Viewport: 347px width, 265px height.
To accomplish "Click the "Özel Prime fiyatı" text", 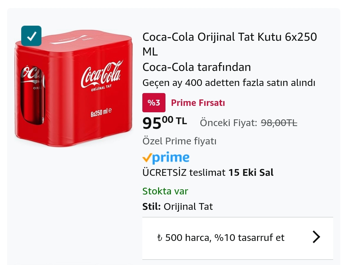I will pyautogui.click(x=179, y=141).
